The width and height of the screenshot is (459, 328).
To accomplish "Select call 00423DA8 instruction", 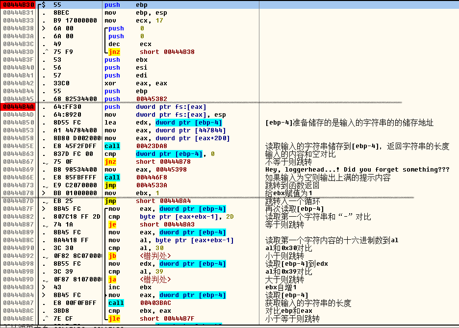I will pyautogui.click(x=135, y=146).
